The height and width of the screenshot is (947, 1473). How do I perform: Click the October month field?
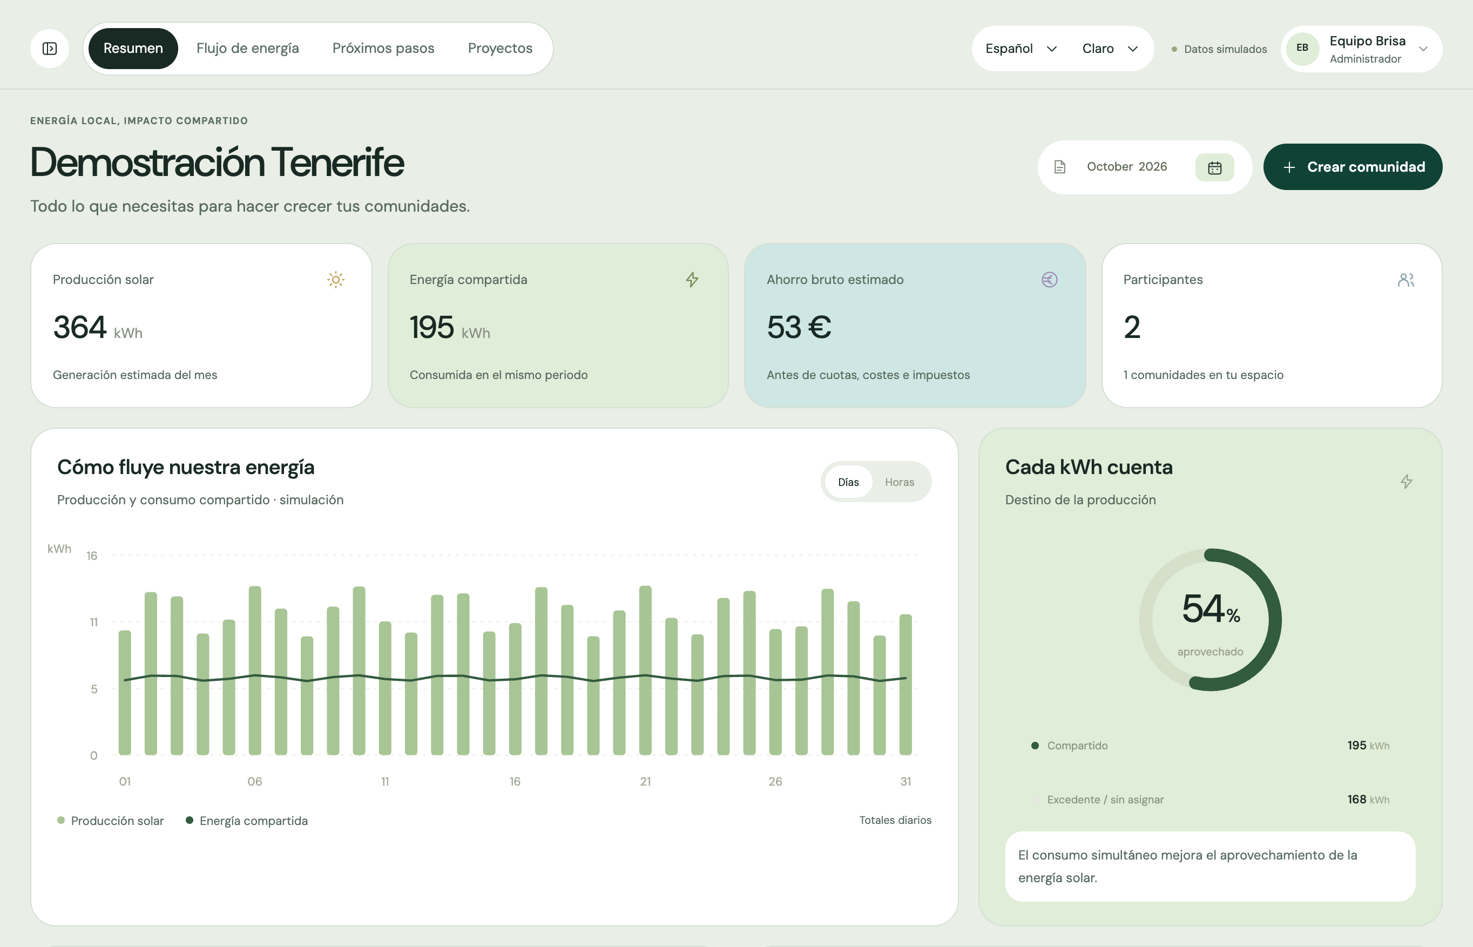[1110, 167]
